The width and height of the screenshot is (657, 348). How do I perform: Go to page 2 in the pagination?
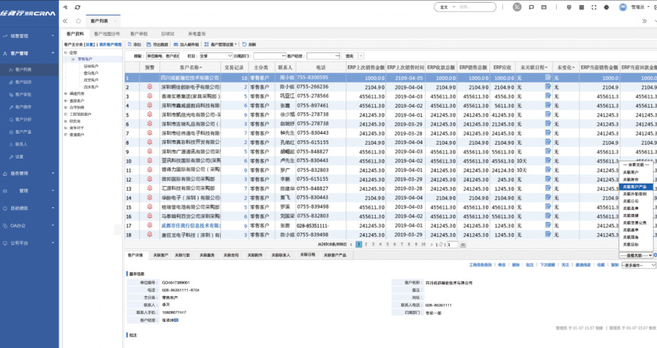(x=366, y=244)
